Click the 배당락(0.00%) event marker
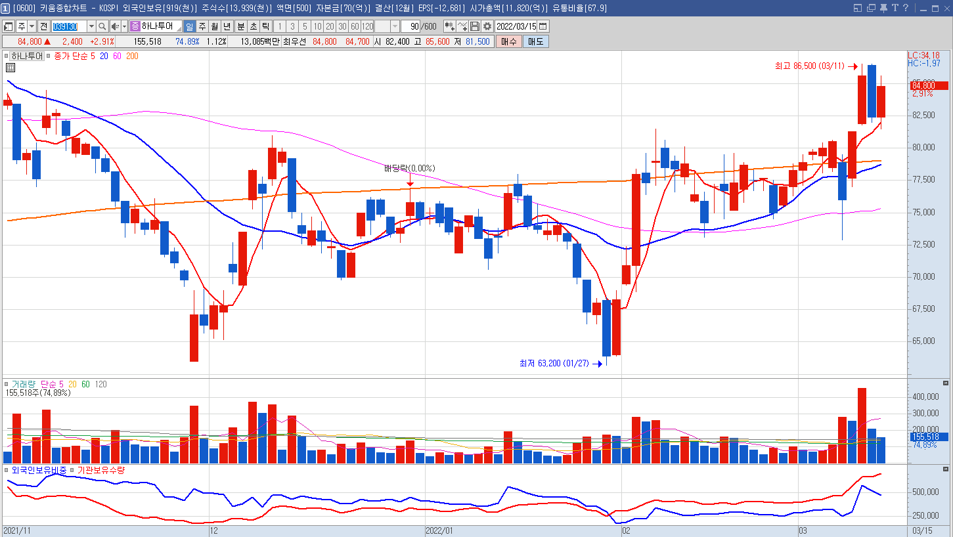Viewport: 953px width, 537px height. (x=409, y=169)
